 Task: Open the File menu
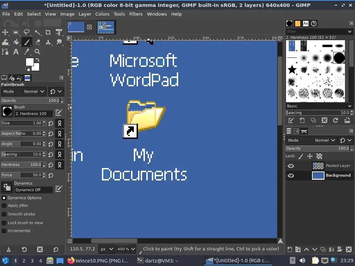pos(6,14)
